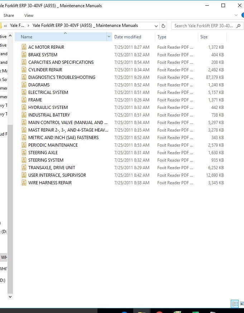Go to 'Yale F...' parent folder breadcrumb

[17, 25]
